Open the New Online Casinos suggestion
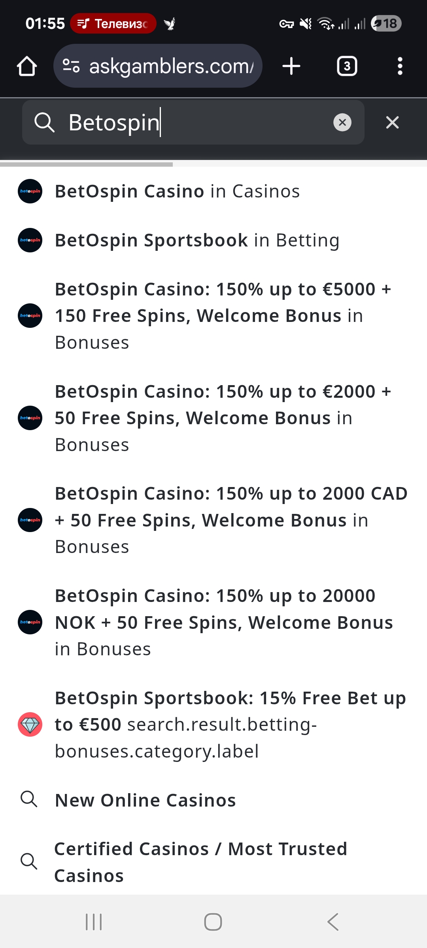The image size is (427, 948). (145, 800)
